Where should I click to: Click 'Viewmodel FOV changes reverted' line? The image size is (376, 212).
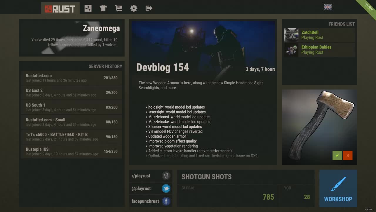[x=174, y=132]
